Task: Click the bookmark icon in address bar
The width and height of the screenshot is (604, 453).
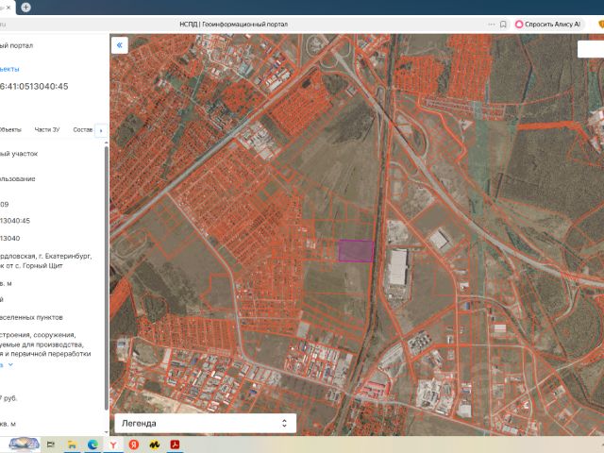Action: click(x=504, y=25)
